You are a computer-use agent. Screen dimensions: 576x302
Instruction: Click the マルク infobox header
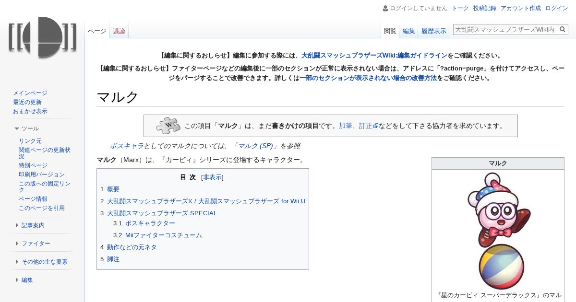[498, 163]
